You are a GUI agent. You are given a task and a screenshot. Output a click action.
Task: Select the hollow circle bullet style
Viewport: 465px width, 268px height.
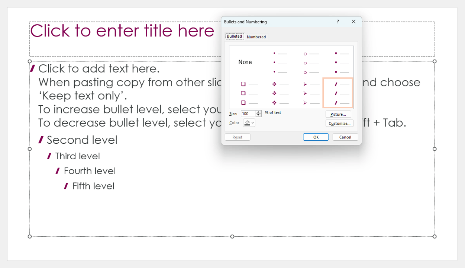pos(311,62)
